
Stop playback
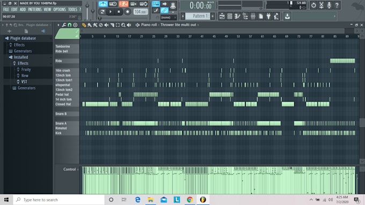coord(119,12)
